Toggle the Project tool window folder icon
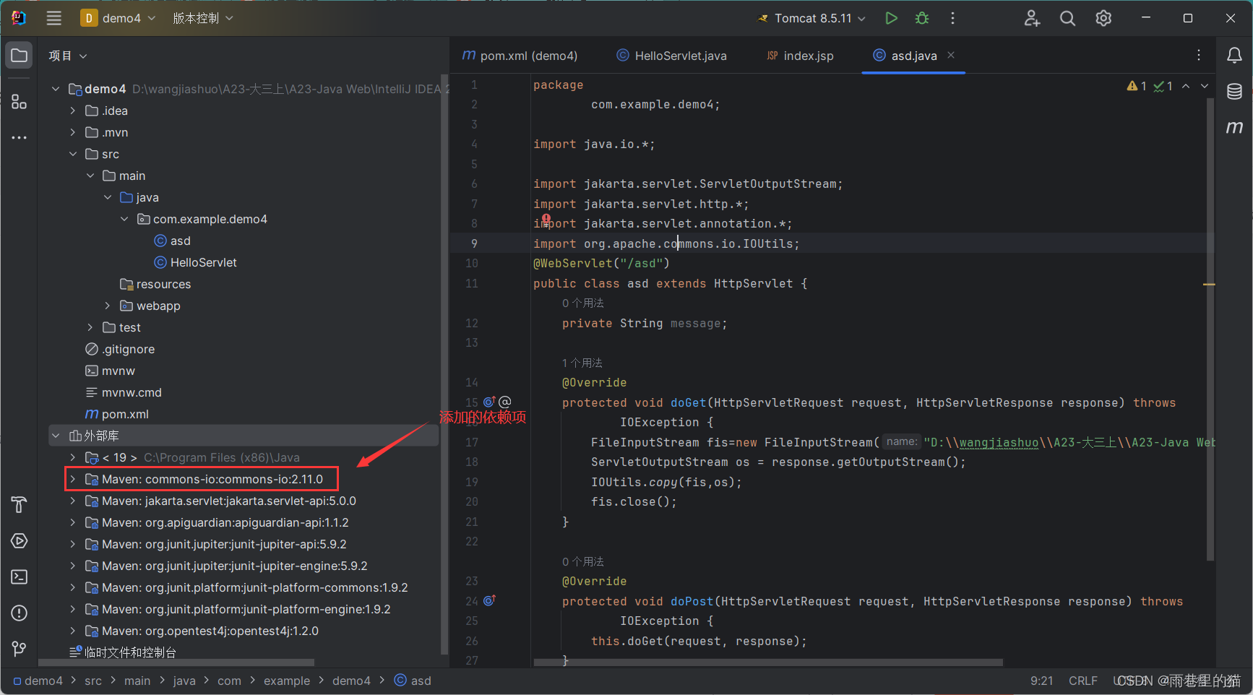The width and height of the screenshot is (1253, 695). point(19,55)
